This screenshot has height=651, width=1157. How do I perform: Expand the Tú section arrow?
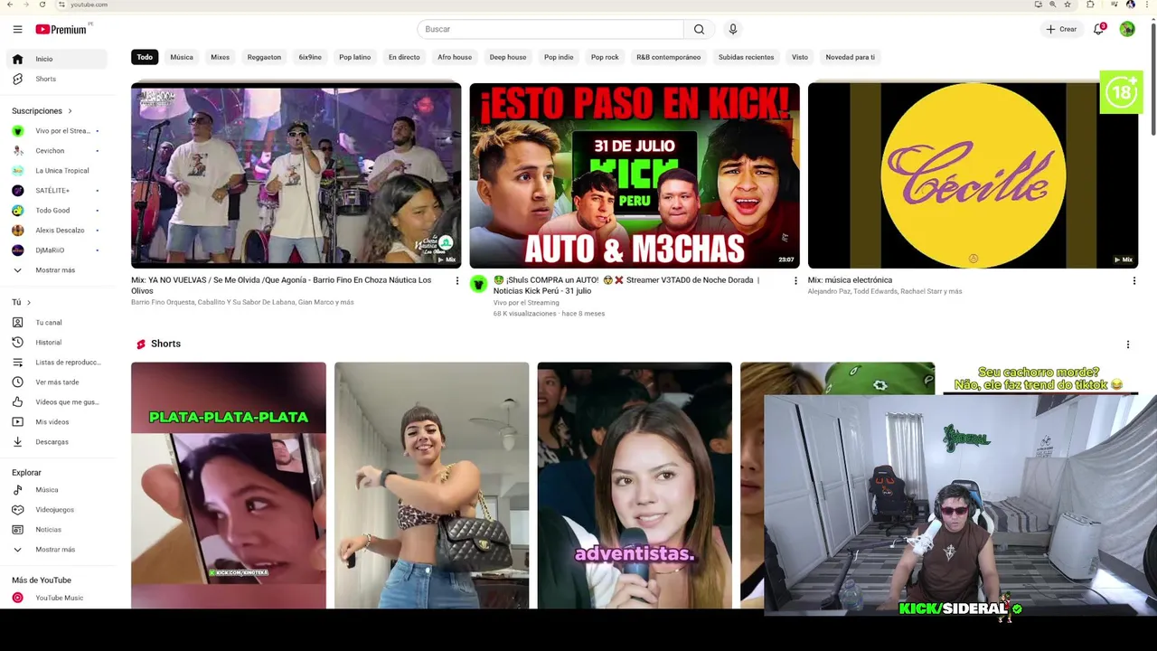pos(28,302)
